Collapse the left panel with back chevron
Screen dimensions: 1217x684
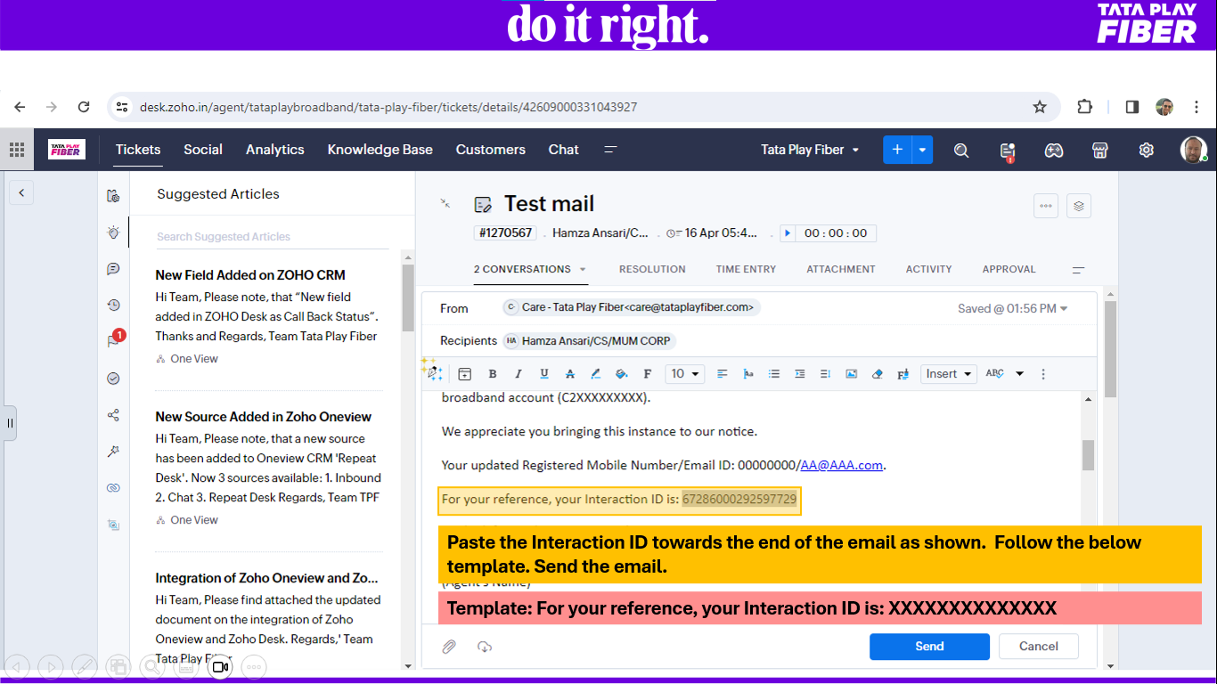[x=21, y=192]
